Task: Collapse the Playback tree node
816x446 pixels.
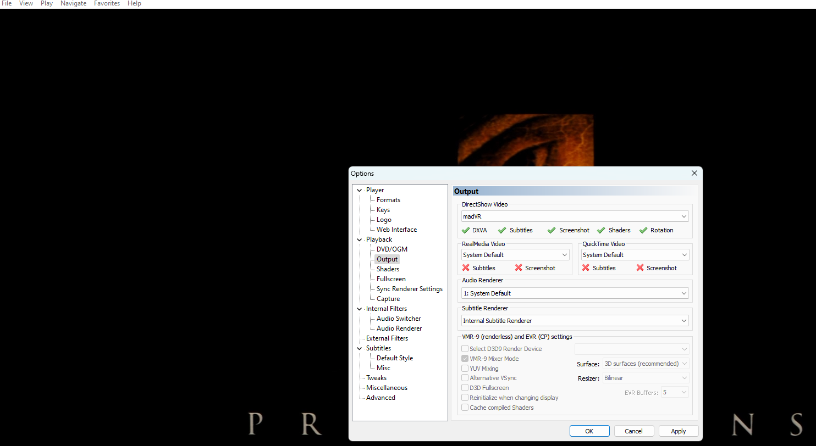Action: [360, 239]
